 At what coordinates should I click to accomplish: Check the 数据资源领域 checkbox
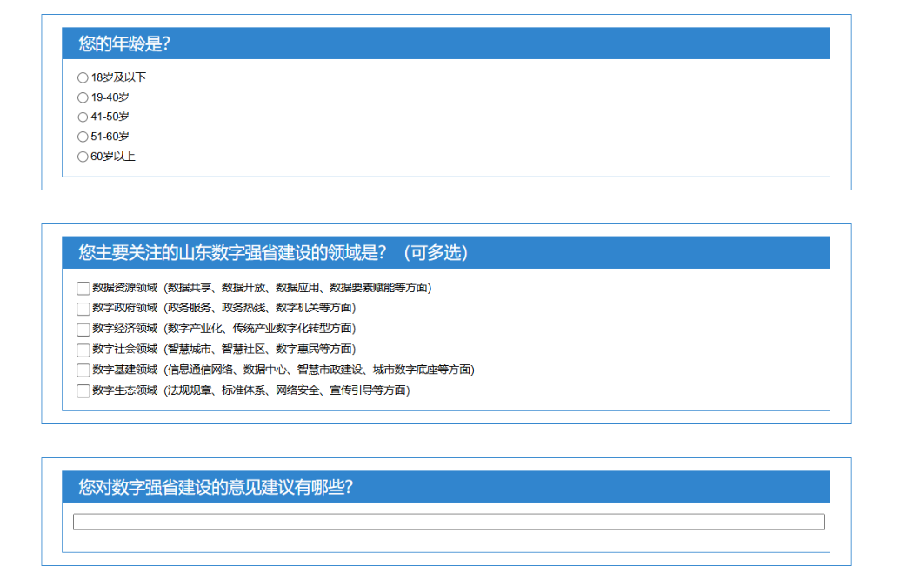[83, 288]
